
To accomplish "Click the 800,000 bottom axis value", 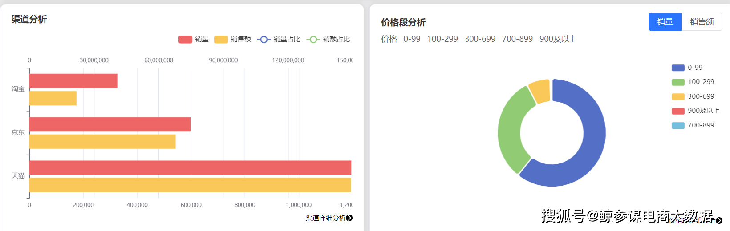I will point(245,205).
